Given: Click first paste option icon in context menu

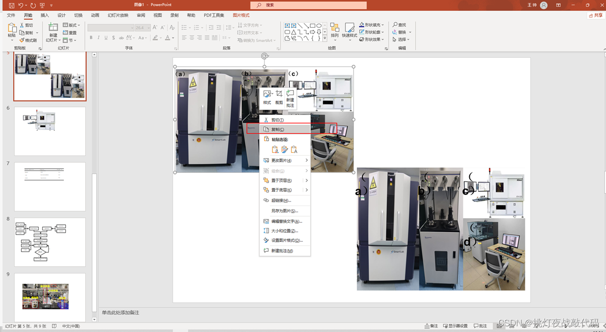Looking at the screenshot, I should coord(275,150).
